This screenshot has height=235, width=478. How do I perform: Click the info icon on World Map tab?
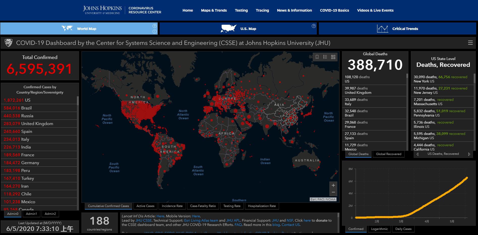tap(154, 32)
